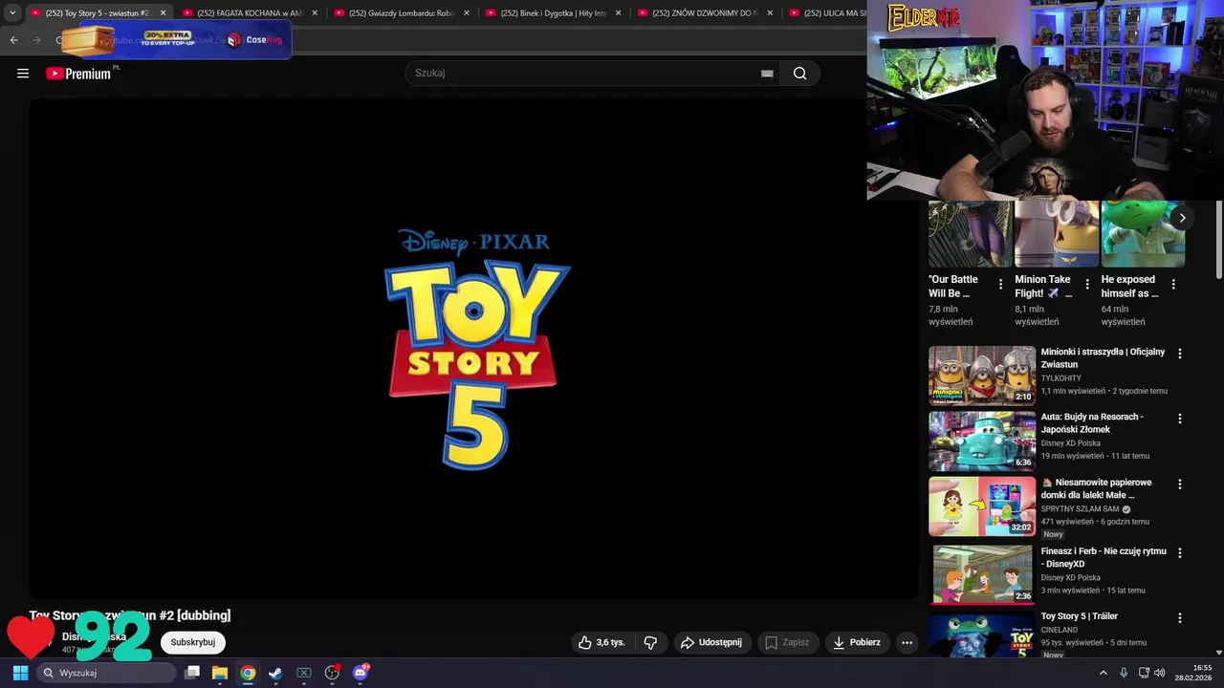Open the TYLKOHITY channel link
Viewport: 1224px width, 688px height.
(1060, 378)
